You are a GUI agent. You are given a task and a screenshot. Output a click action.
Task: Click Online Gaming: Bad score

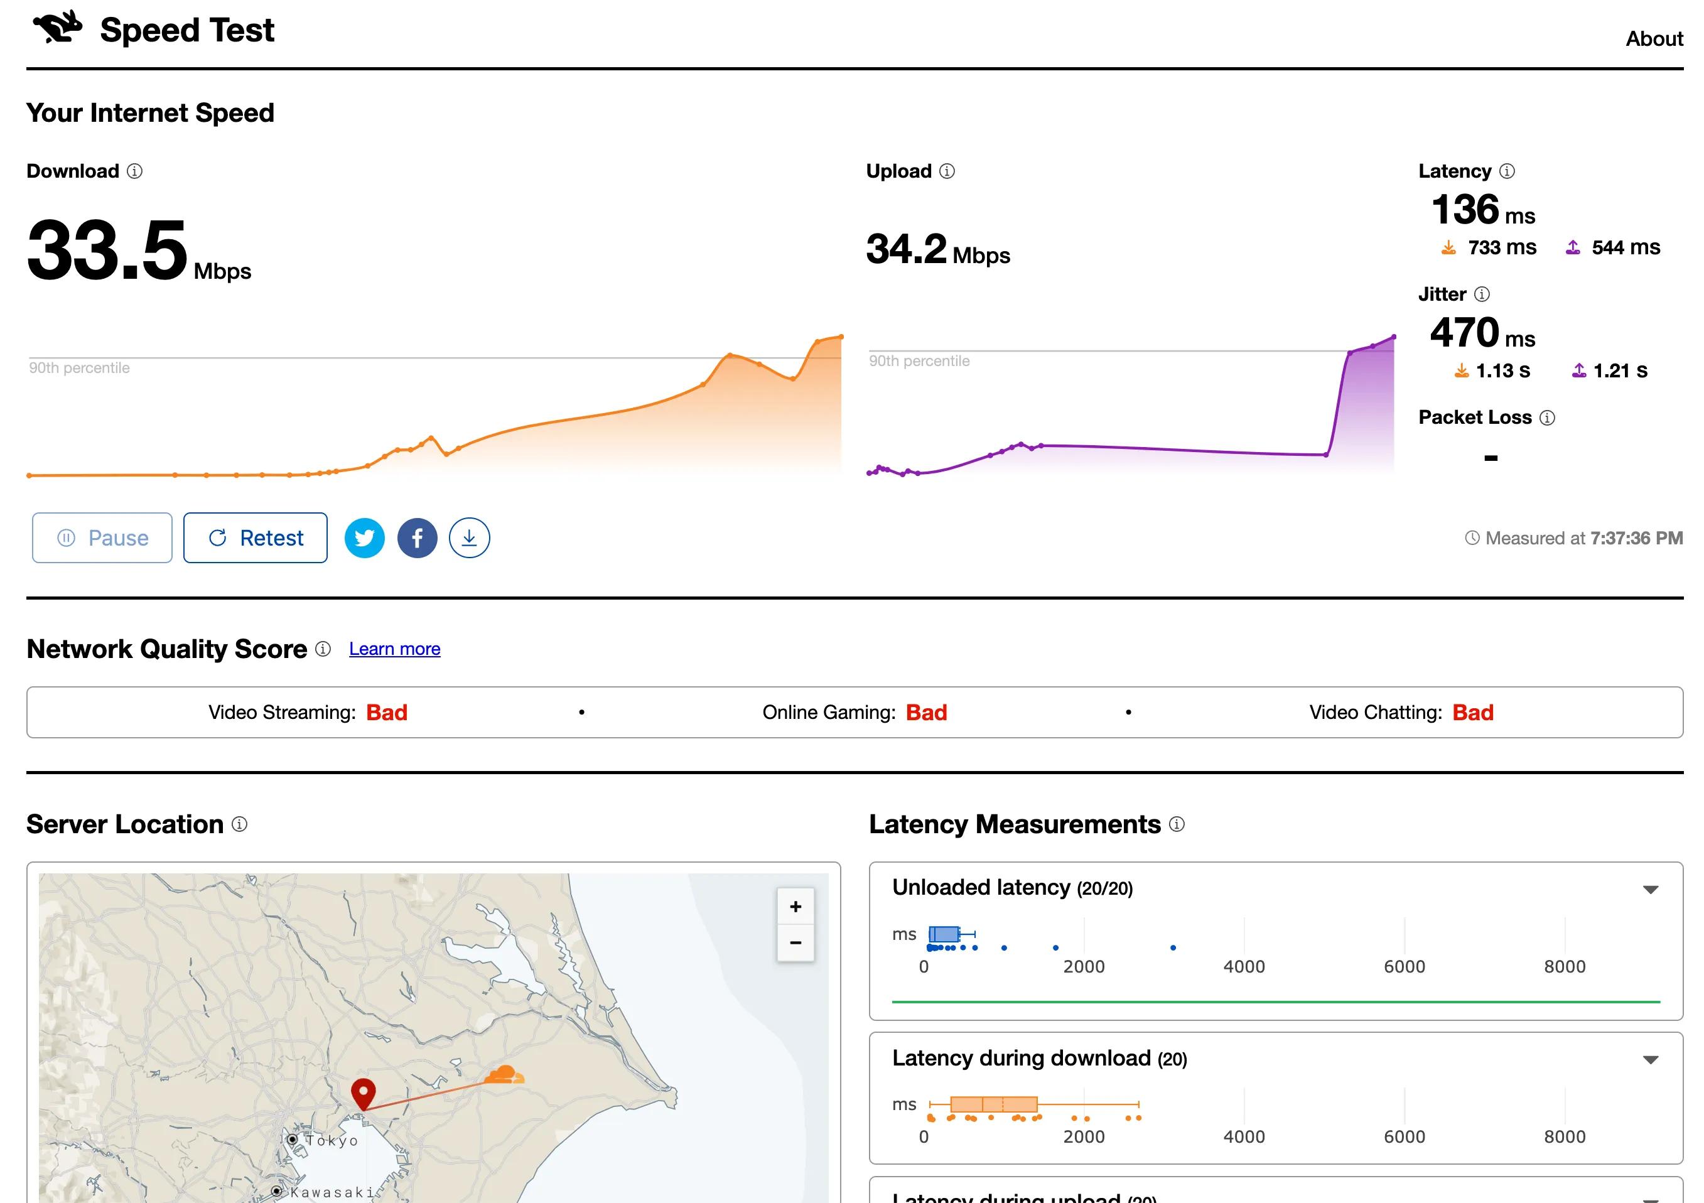(x=855, y=713)
